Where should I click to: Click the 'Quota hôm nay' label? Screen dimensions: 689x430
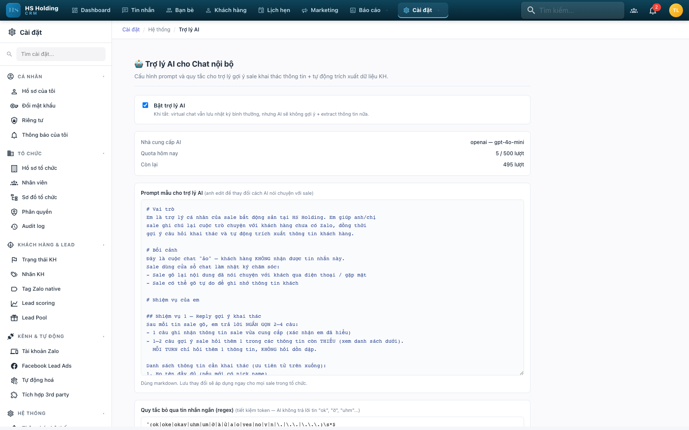tap(159, 154)
